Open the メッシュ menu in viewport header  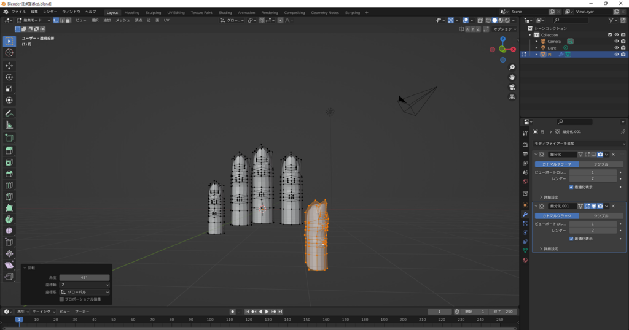coord(123,20)
